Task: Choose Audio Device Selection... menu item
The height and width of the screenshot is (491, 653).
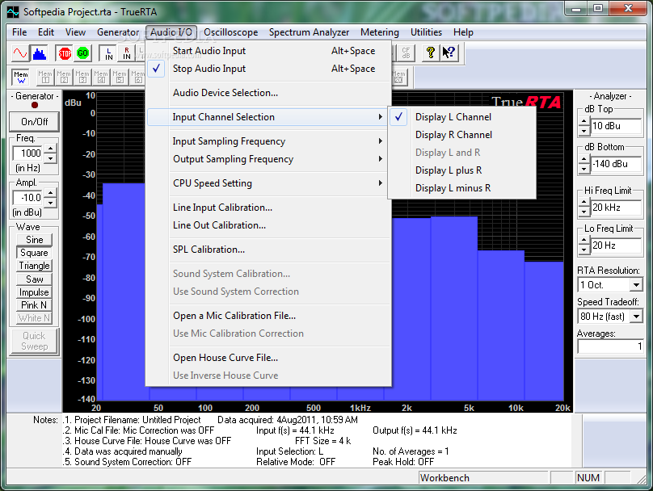Action: tap(268, 93)
